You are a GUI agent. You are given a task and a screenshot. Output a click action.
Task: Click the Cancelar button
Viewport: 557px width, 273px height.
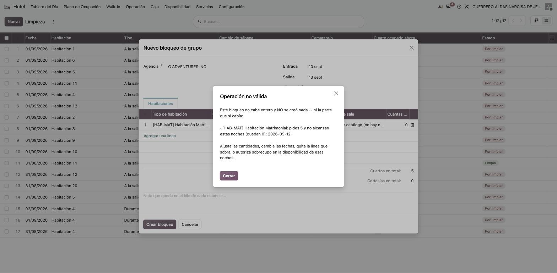point(190,224)
